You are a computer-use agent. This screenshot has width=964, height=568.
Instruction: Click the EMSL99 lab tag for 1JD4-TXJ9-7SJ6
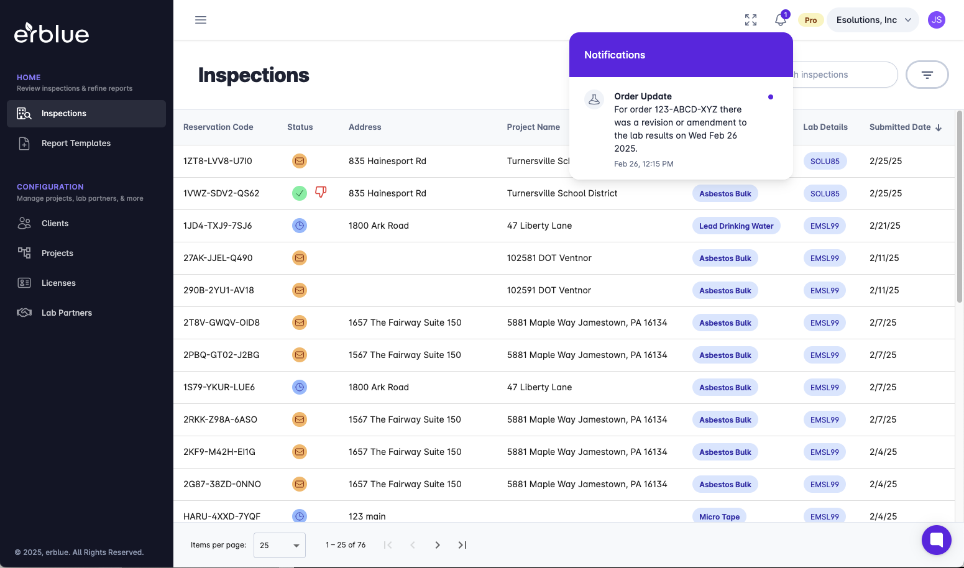pos(825,226)
